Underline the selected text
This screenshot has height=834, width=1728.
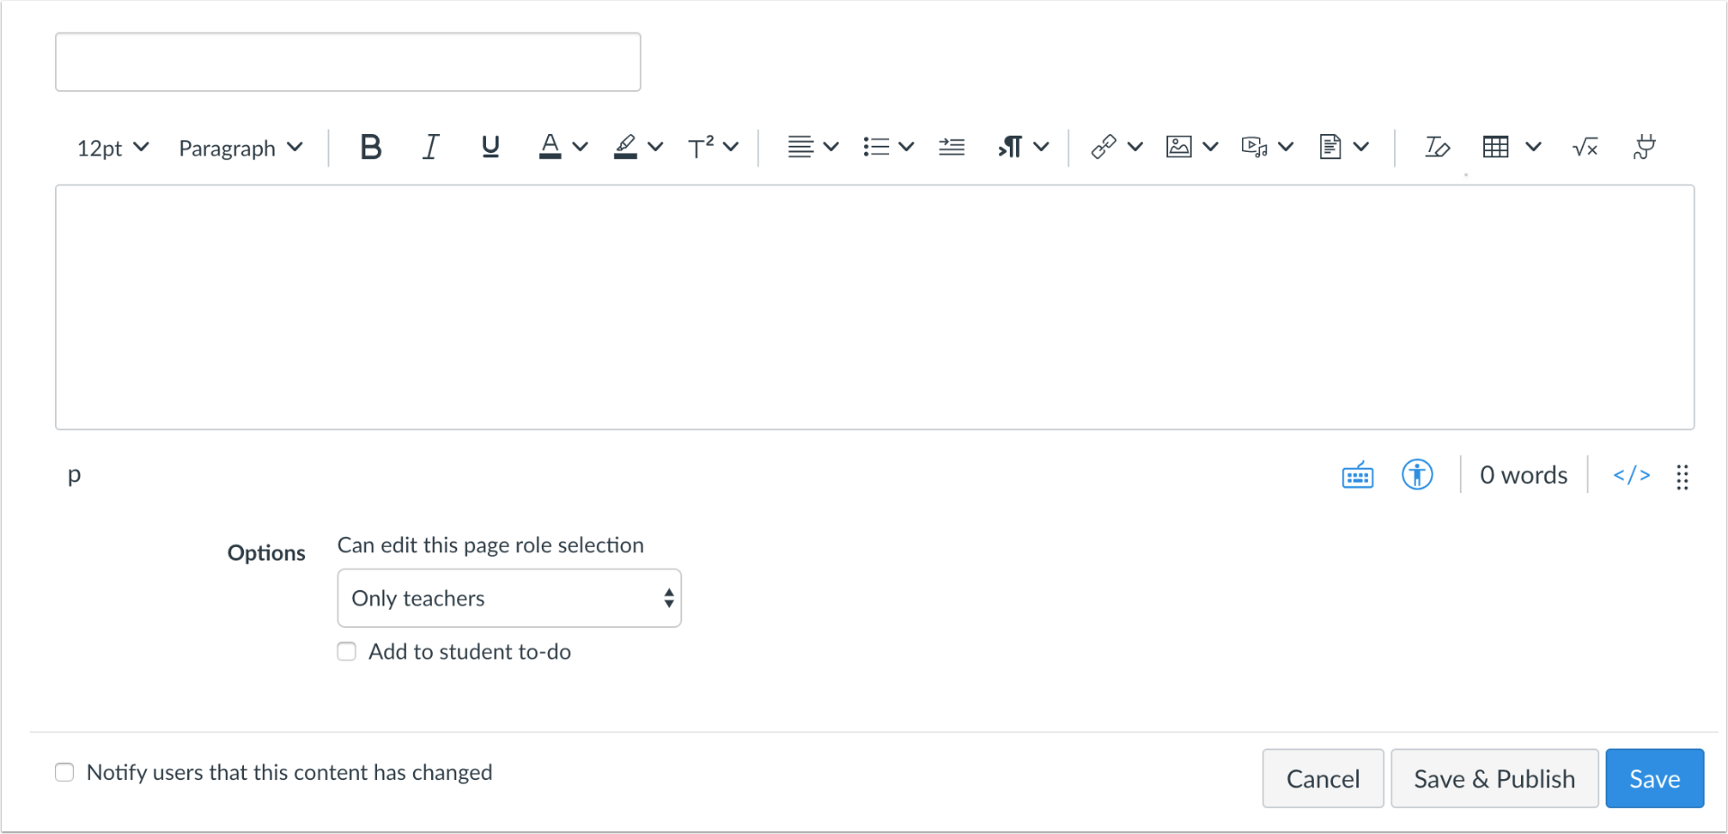[490, 147]
